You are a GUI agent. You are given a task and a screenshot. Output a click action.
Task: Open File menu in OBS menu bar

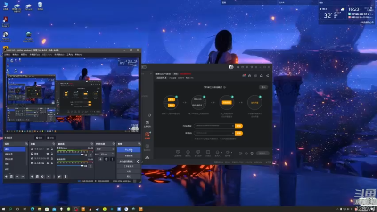tap(7, 55)
